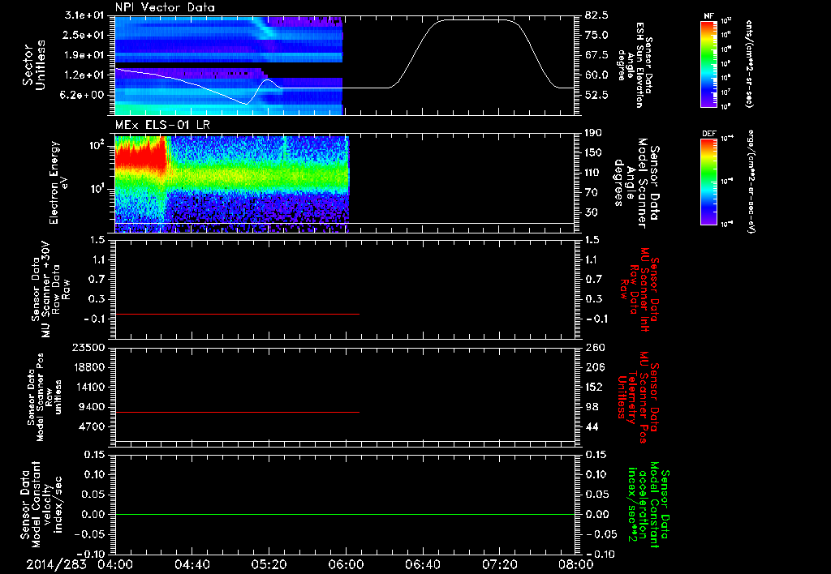
Task: Click the 67.5 sun elevation tick label
Action: coord(596,55)
